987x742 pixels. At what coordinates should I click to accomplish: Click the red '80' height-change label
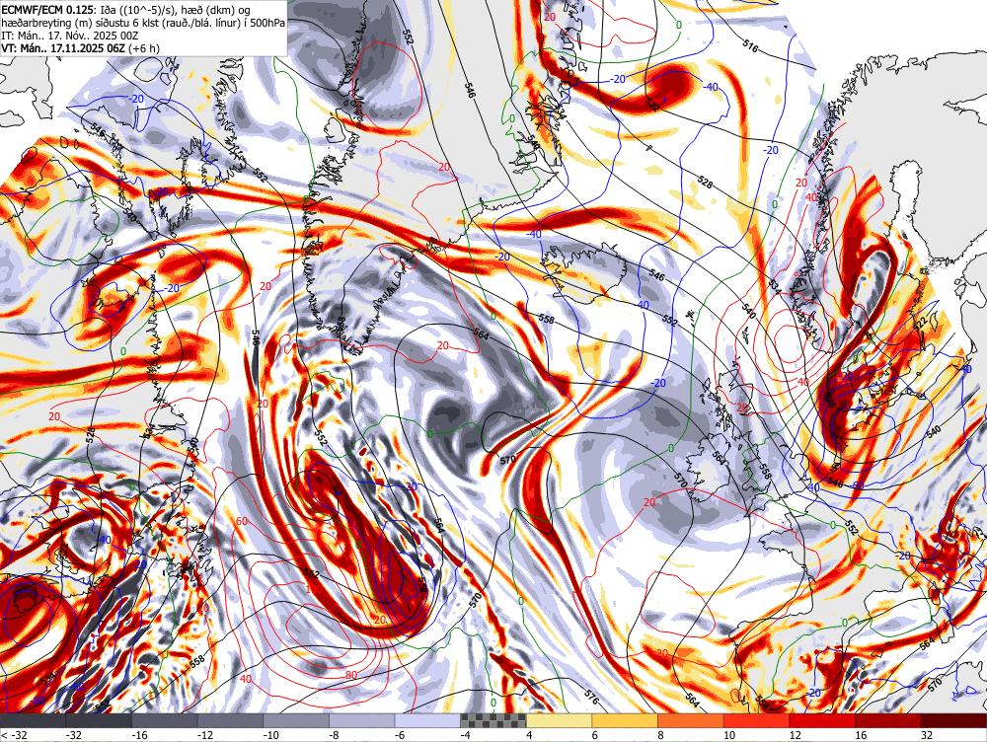(x=351, y=675)
